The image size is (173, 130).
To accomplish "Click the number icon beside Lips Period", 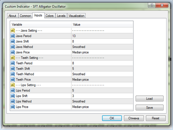I will (x=13, y=90).
